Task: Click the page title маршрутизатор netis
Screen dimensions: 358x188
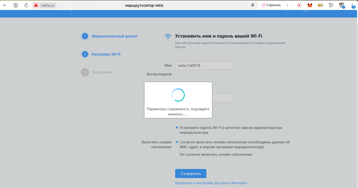Action: pyautogui.click(x=144, y=5)
